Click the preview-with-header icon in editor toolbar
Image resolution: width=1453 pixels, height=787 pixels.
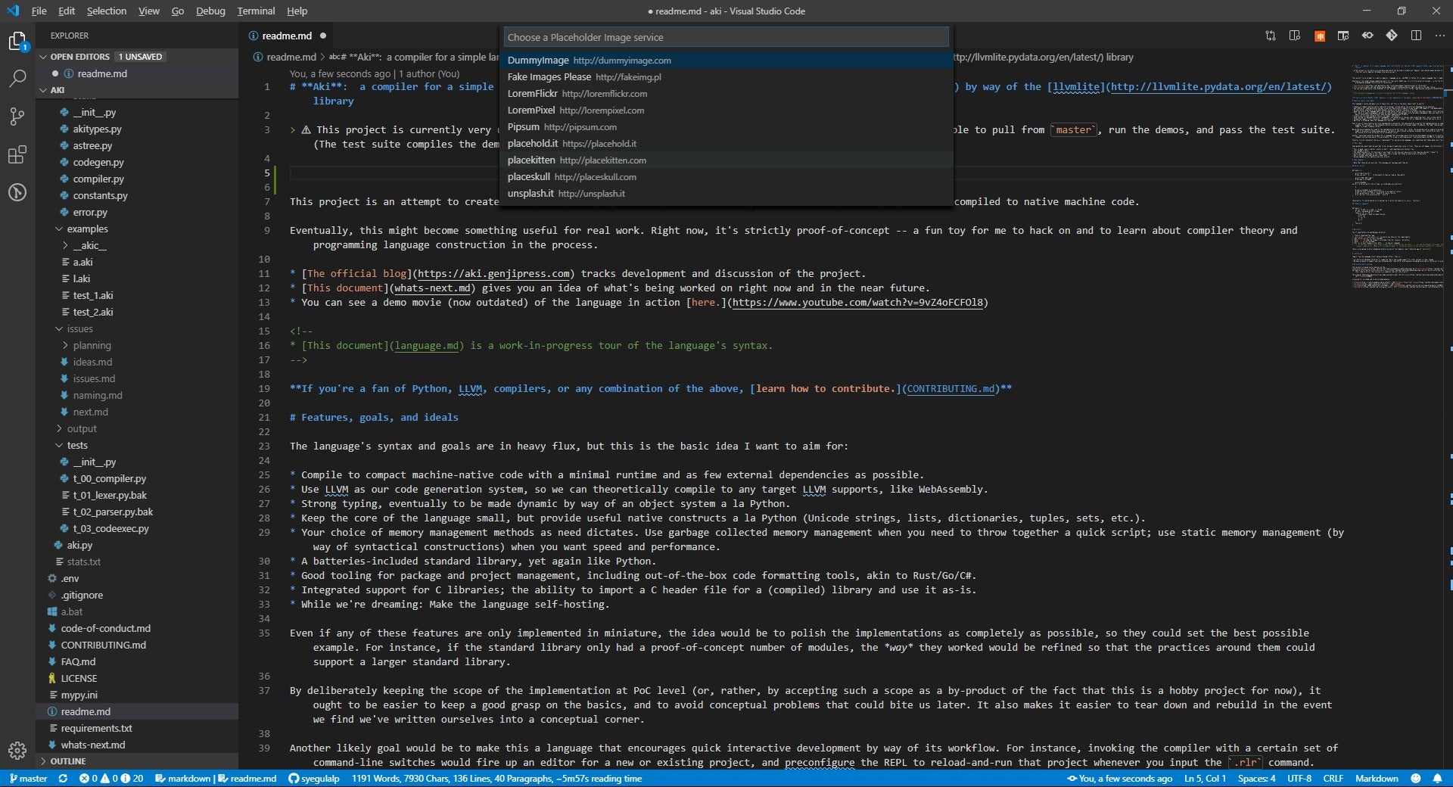[x=1343, y=36]
